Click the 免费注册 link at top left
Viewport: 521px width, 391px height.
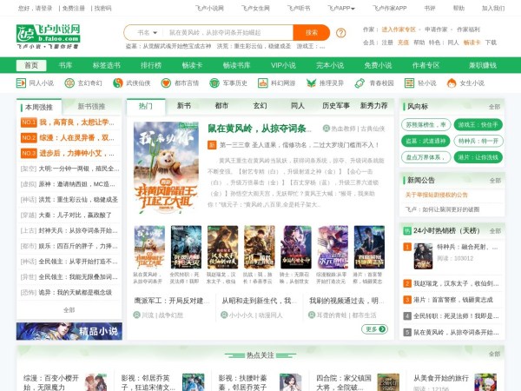coord(73,8)
